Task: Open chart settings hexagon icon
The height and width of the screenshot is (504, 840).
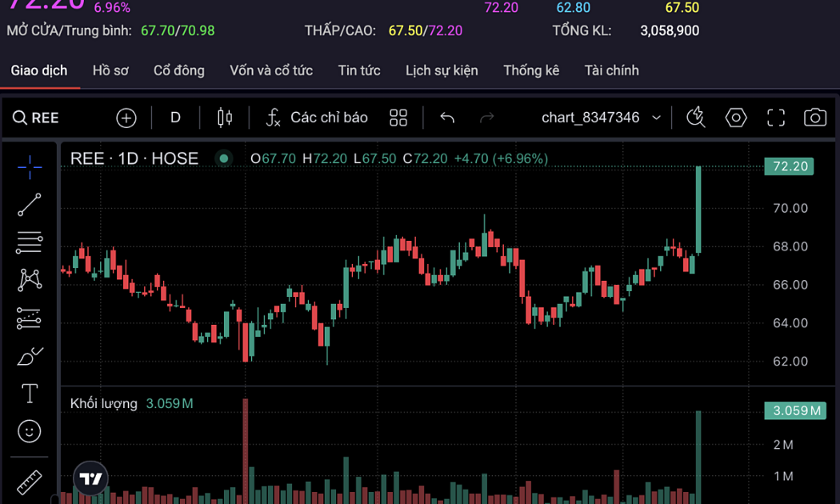Action: (736, 118)
